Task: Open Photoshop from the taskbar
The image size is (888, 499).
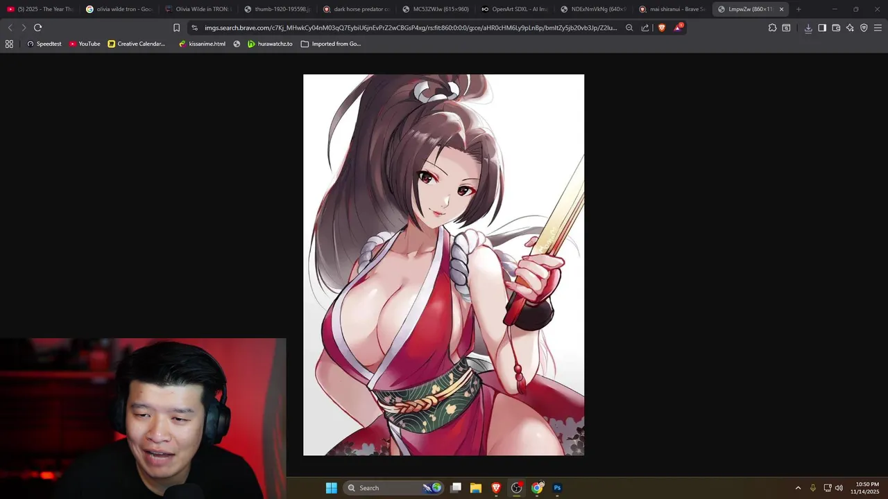Action: pyautogui.click(x=557, y=488)
